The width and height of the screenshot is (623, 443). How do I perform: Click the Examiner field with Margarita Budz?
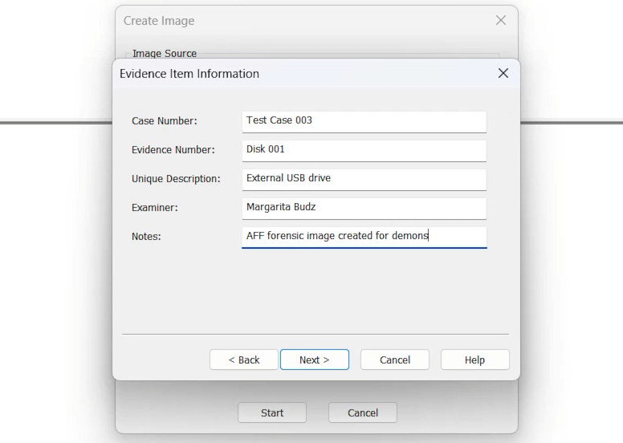[x=364, y=208]
